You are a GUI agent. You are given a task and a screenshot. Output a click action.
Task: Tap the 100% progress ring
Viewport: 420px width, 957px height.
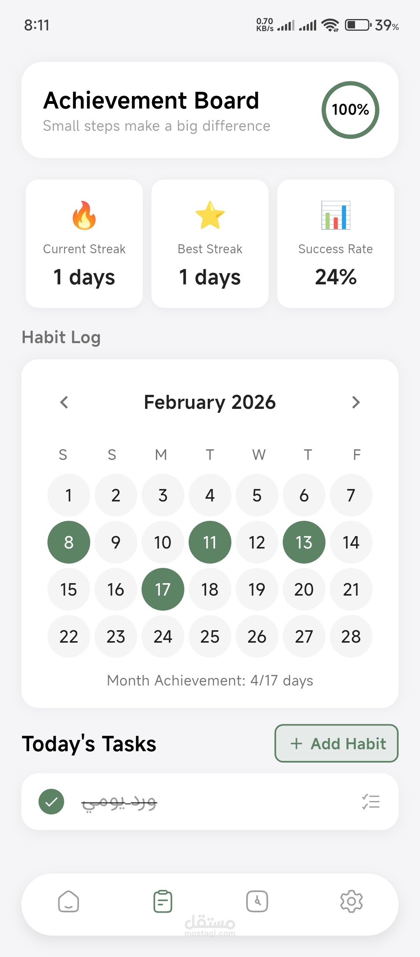(350, 110)
